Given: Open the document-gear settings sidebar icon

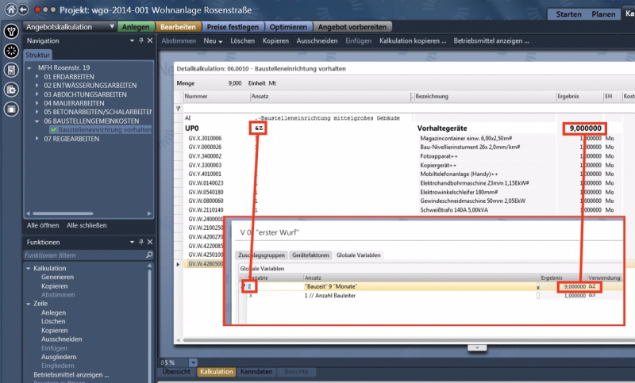Looking at the screenshot, I should click(11, 90).
